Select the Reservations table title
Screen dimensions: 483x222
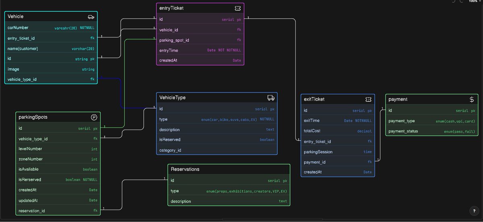click(185, 169)
